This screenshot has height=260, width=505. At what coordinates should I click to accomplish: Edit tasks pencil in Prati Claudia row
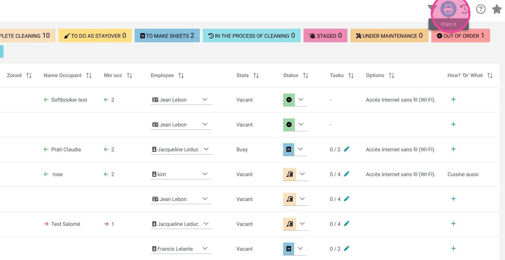pos(346,149)
